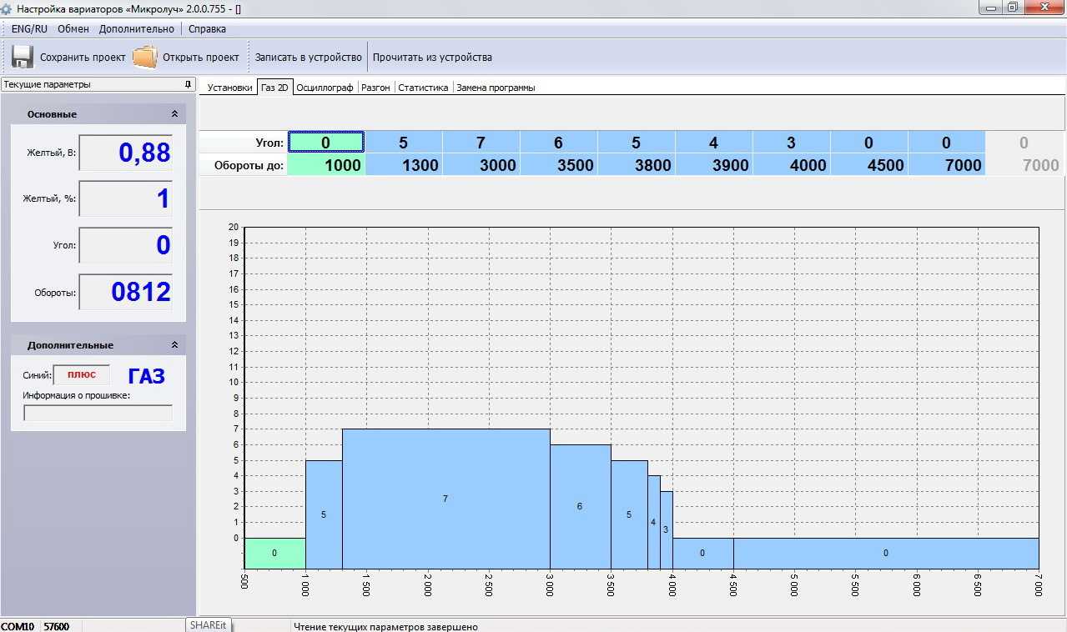The width and height of the screenshot is (1067, 632).
Task: Click the Информация о прошивке field
Action: 98,413
